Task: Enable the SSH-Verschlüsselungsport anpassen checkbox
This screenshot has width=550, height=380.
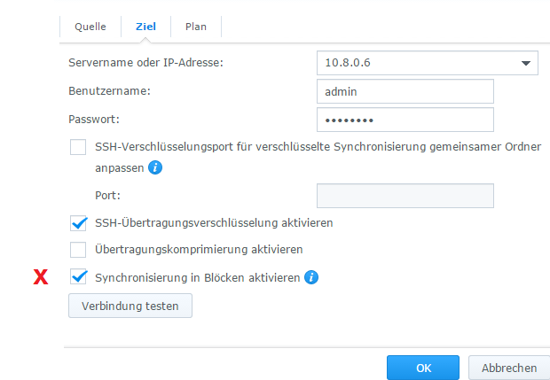Action: coord(78,147)
